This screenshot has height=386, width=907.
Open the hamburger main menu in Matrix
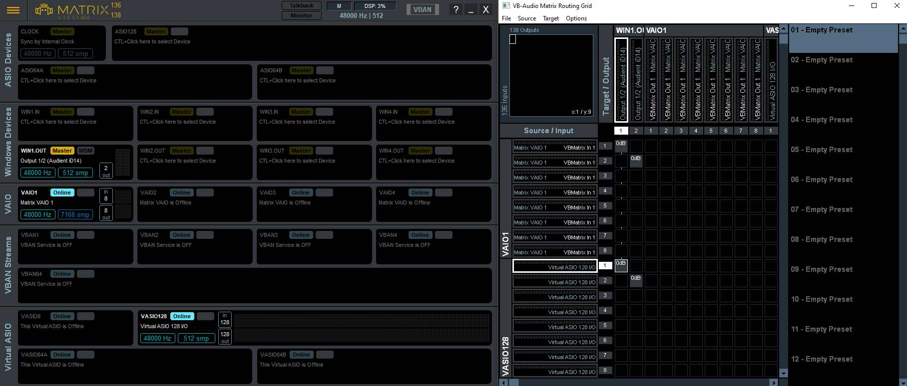point(13,10)
